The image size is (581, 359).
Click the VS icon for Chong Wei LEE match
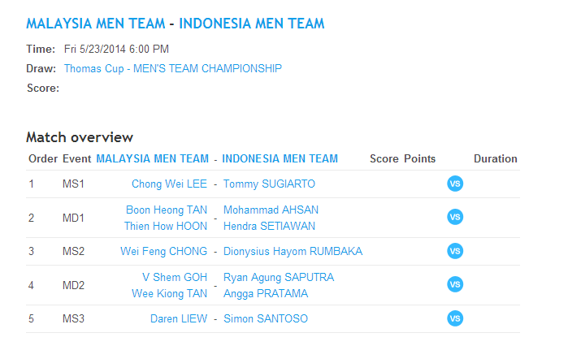[x=455, y=184]
